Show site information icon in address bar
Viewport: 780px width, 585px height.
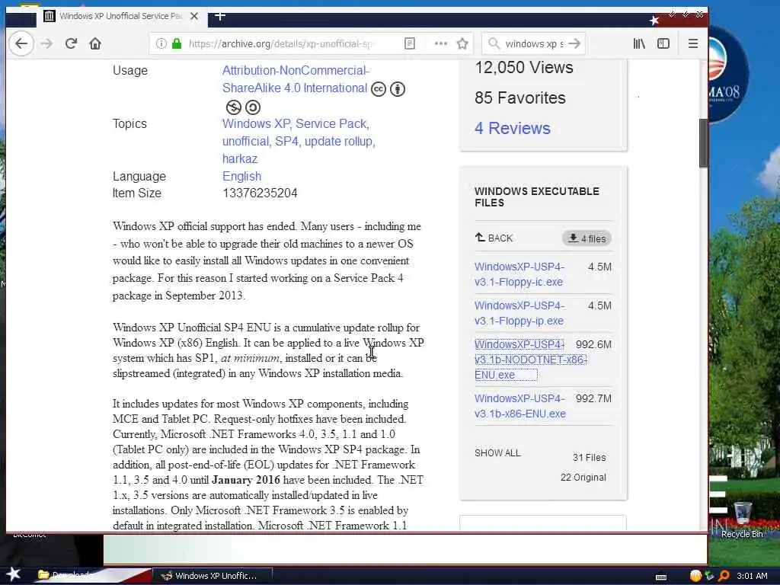pyautogui.click(x=161, y=43)
